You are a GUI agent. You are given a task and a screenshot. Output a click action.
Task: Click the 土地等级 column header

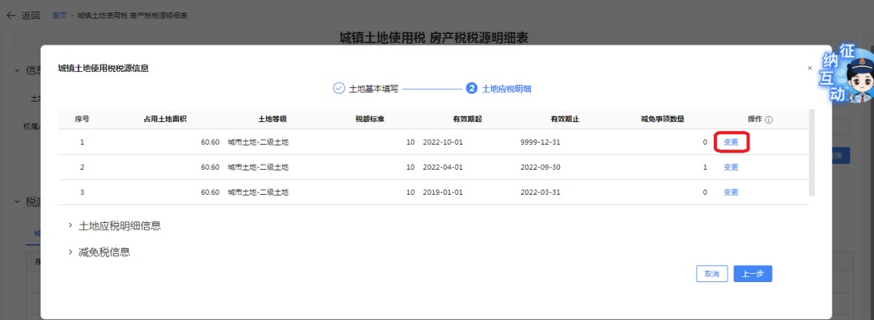tap(272, 119)
